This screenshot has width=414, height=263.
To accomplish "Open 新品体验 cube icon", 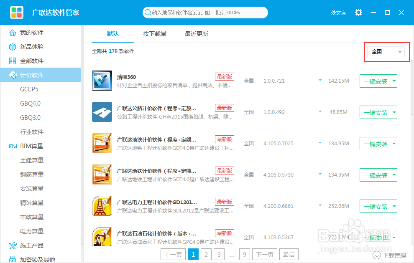I will (13, 47).
